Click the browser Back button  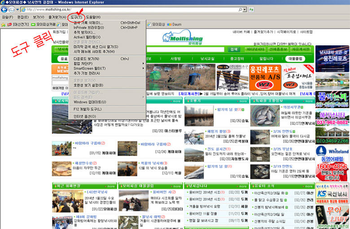point(4,9)
